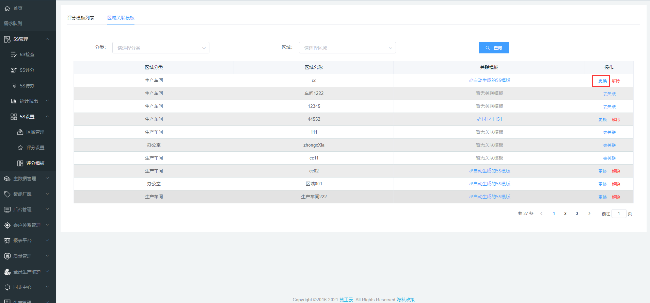Click the 查询 search button
Viewport: 650px width, 303px height.
pyautogui.click(x=493, y=48)
